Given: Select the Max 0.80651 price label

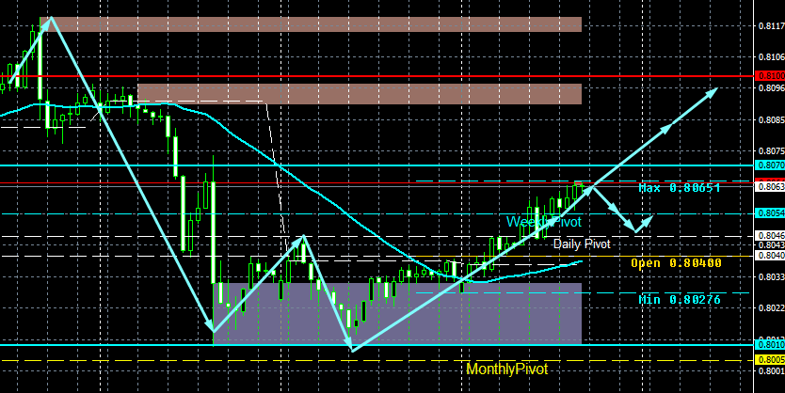Looking at the screenshot, I should (680, 188).
